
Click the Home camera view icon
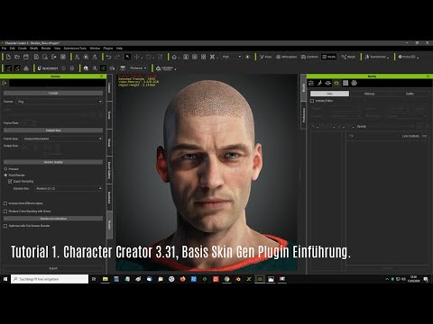174,57
